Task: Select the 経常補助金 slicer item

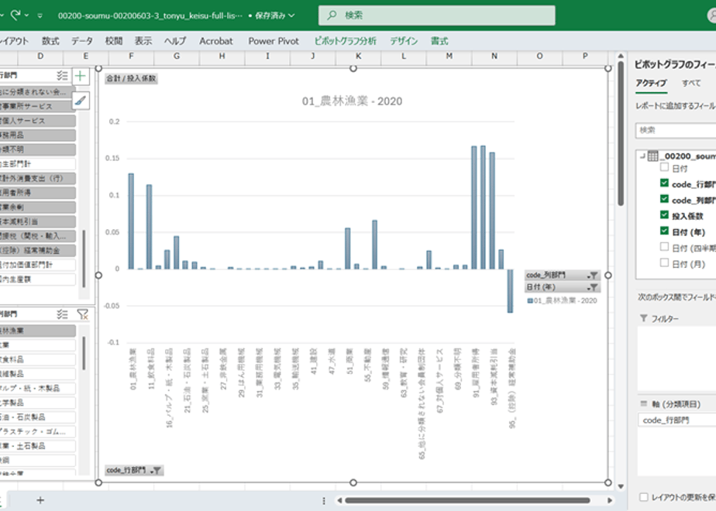Action: [37, 251]
